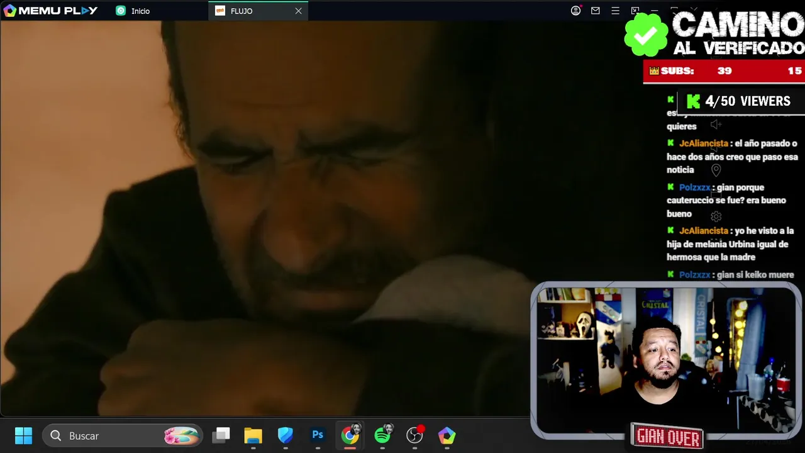Open OBS Studio from the taskbar
The height and width of the screenshot is (453, 805).
(x=415, y=435)
